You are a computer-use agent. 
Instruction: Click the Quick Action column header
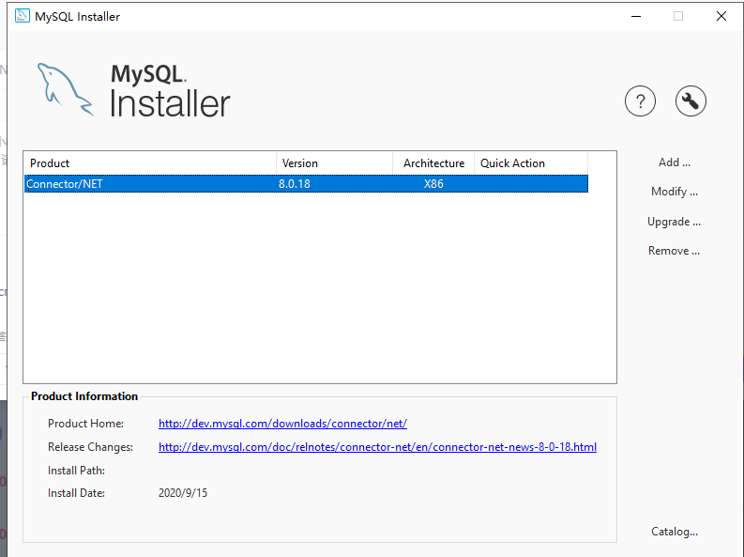(x=531, y=163)
